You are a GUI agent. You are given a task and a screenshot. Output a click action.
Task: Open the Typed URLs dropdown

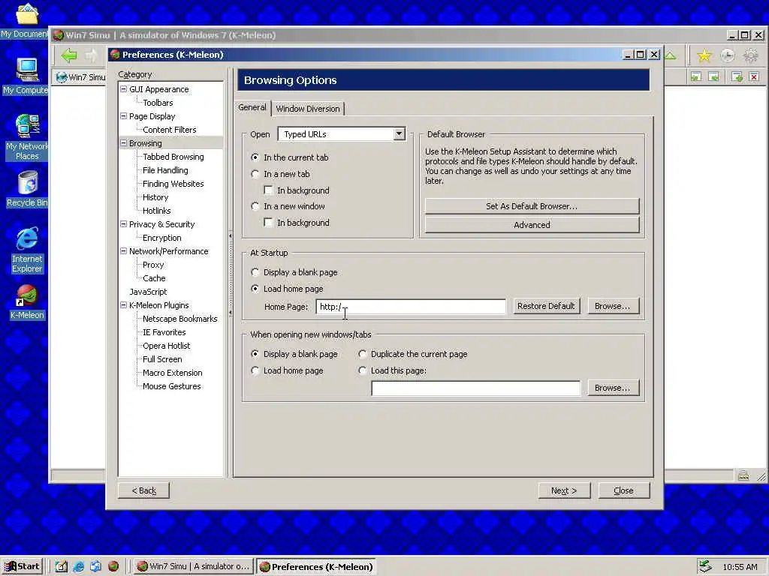400,133
